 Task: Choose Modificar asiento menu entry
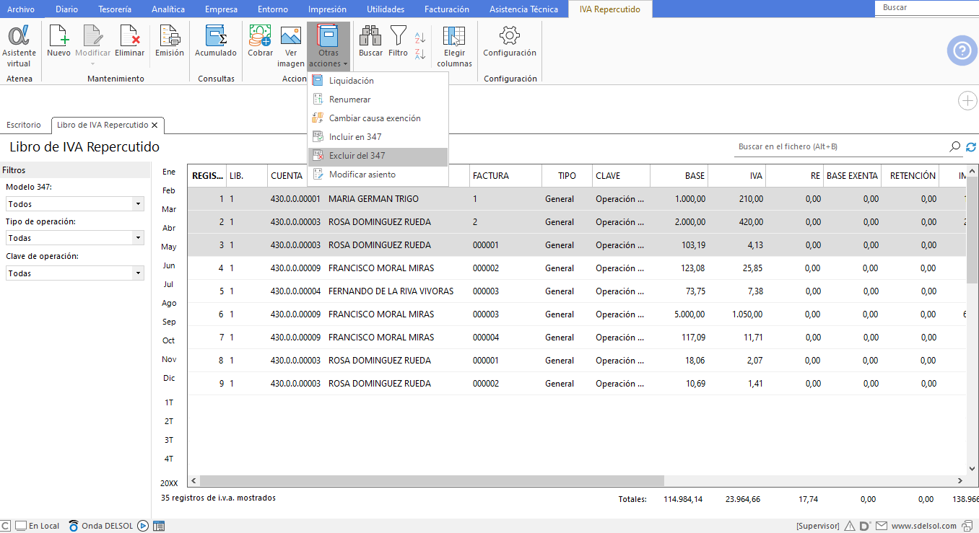tap(378, 175)
